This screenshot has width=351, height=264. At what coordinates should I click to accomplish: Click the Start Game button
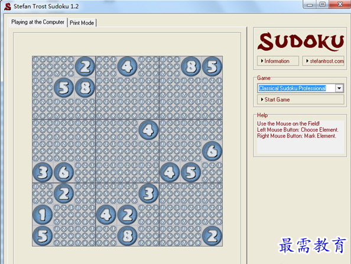(x=300, y=100)
